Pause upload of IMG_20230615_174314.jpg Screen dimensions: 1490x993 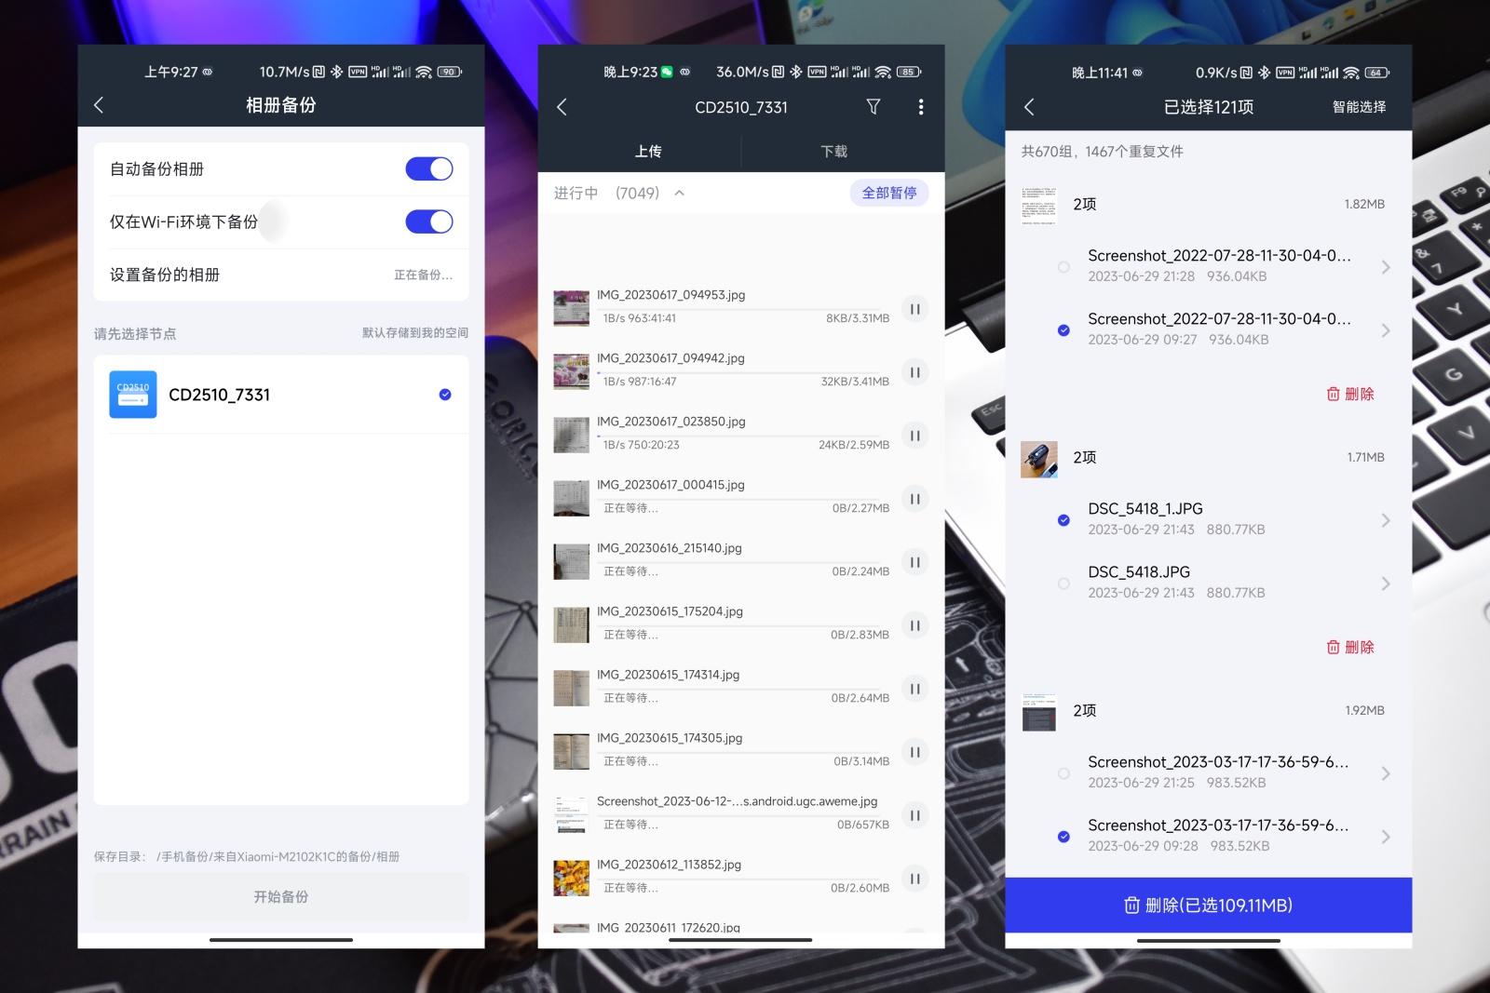click(915, 689)
